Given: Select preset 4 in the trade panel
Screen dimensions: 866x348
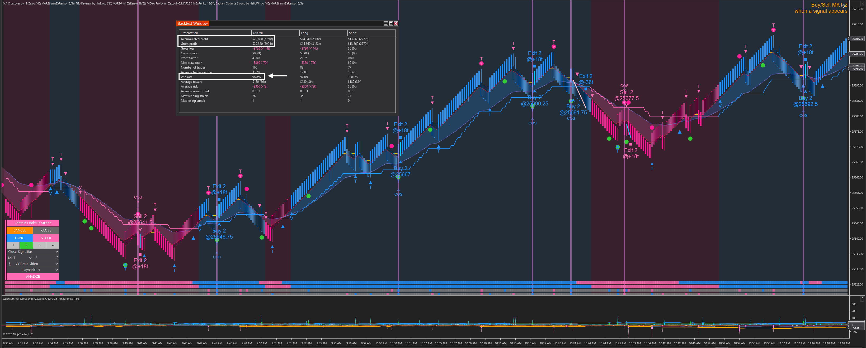Looking at the screenshot, I should 53,245.
